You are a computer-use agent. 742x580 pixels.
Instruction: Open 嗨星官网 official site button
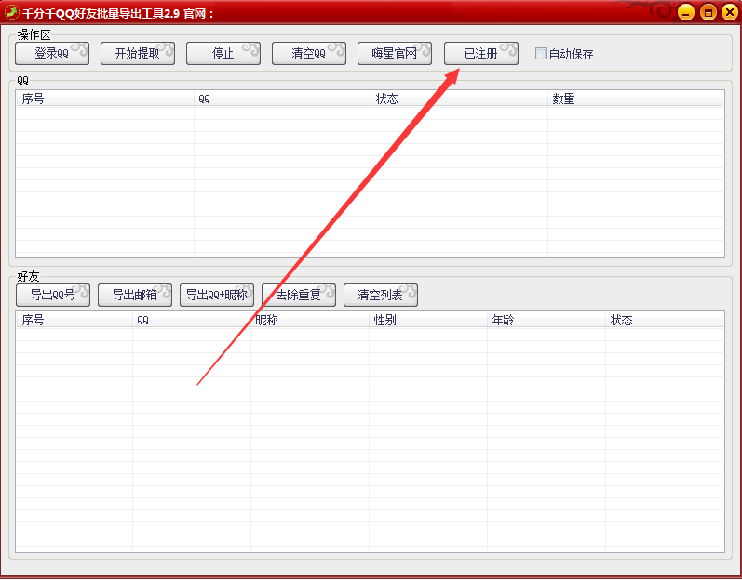[395, 53]
